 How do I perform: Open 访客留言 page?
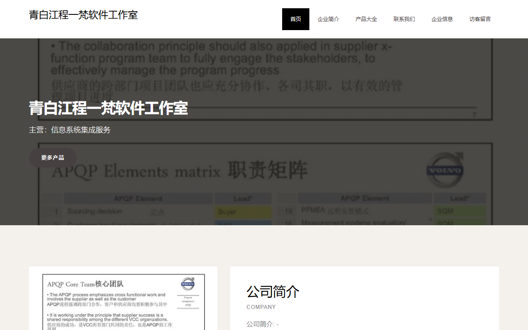[480, 19]
